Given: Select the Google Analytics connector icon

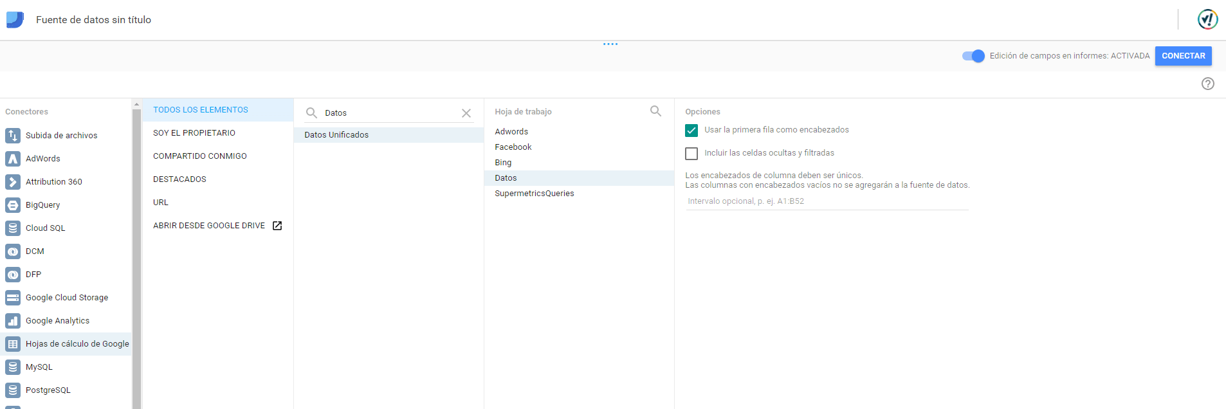Looking at the screenshot, I should point(13,321).
